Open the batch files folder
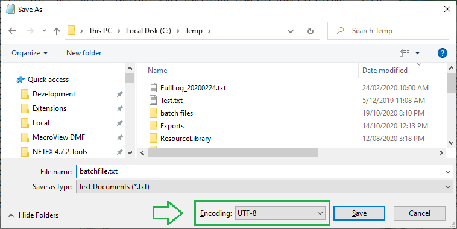Screen dimensions: 457x229 click(177, 113)
